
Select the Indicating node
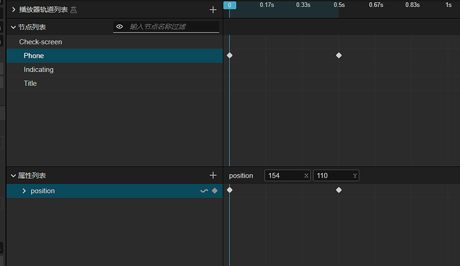coord(39,69)
